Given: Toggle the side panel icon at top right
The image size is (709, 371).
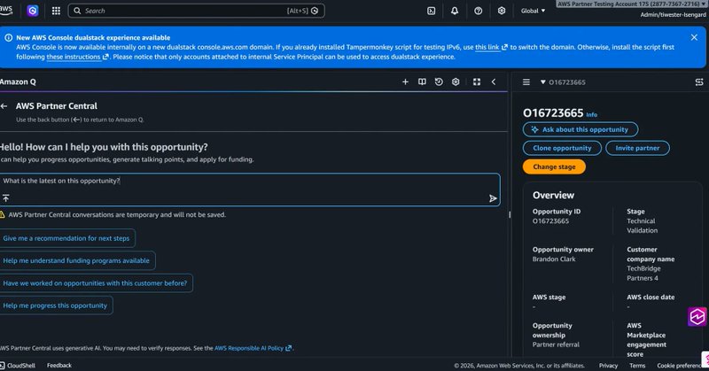Looking at the screenshot, I should tap(699, 82).
